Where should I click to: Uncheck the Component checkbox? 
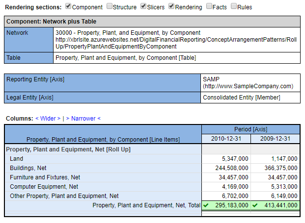pyautogui.click(x=69, y=7)
